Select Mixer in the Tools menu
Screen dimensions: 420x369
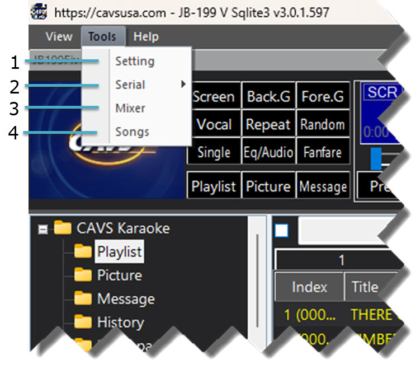pyautogui.click(x=130, y=108)
